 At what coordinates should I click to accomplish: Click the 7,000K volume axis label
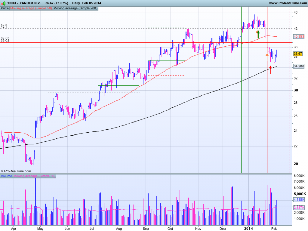(299, 181)
